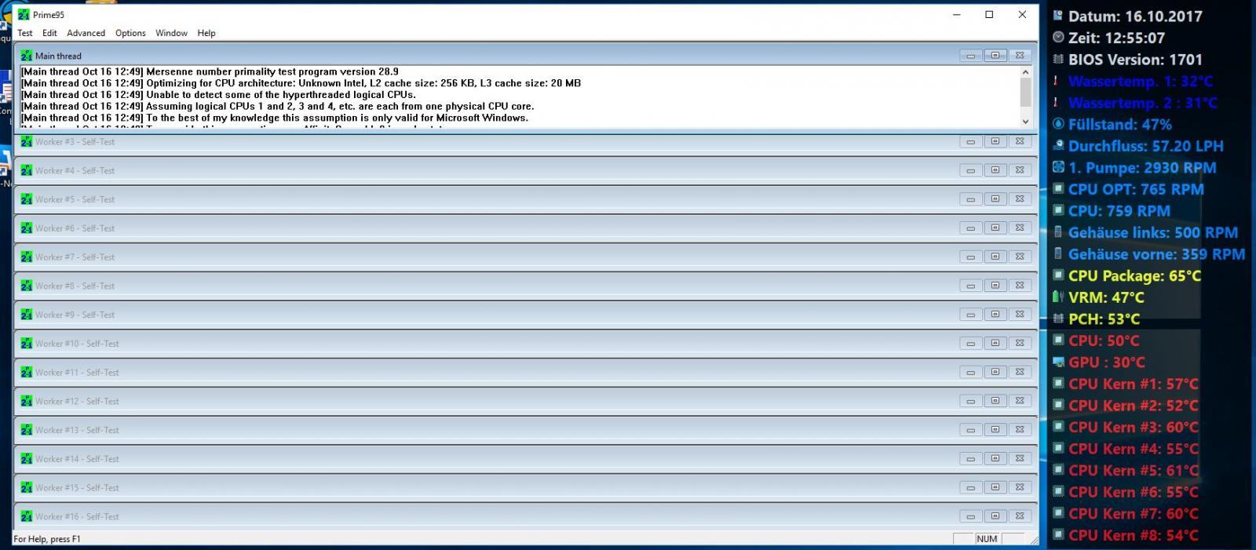Open the Edit menu
This screenshot has height=550, width=1256.
49,33
